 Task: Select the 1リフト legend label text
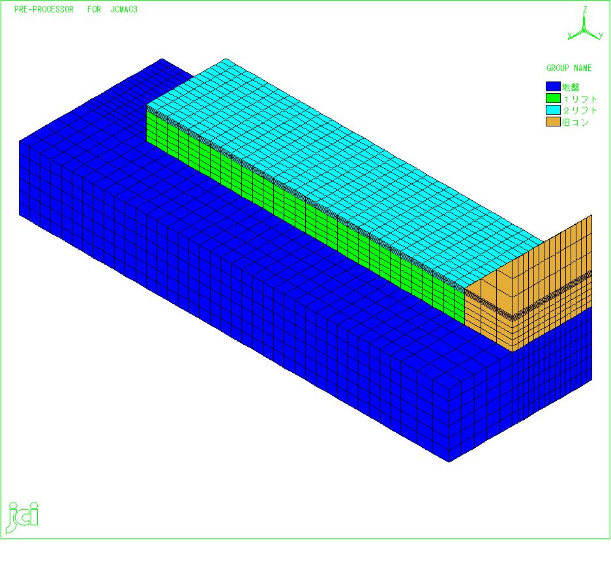[580, 99]
